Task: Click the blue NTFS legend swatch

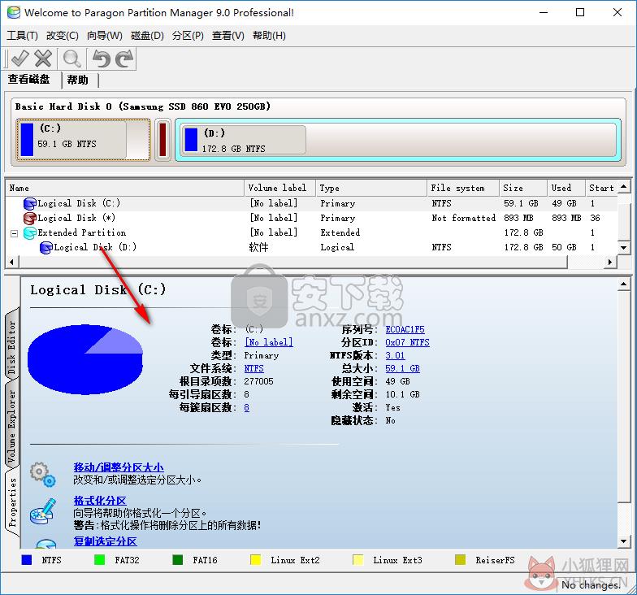Action: 26,560
